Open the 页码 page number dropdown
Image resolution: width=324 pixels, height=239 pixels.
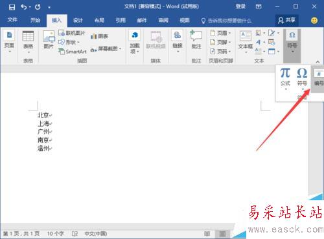tap(220, 52)
